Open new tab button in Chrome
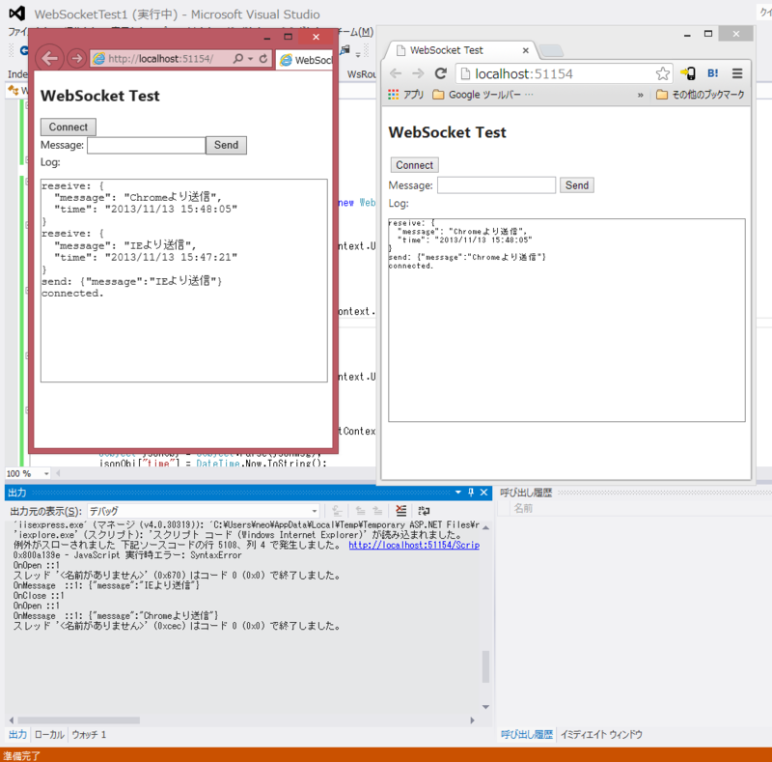The width and height of the screenshot is (772, 762). click(x=551, y=50)
